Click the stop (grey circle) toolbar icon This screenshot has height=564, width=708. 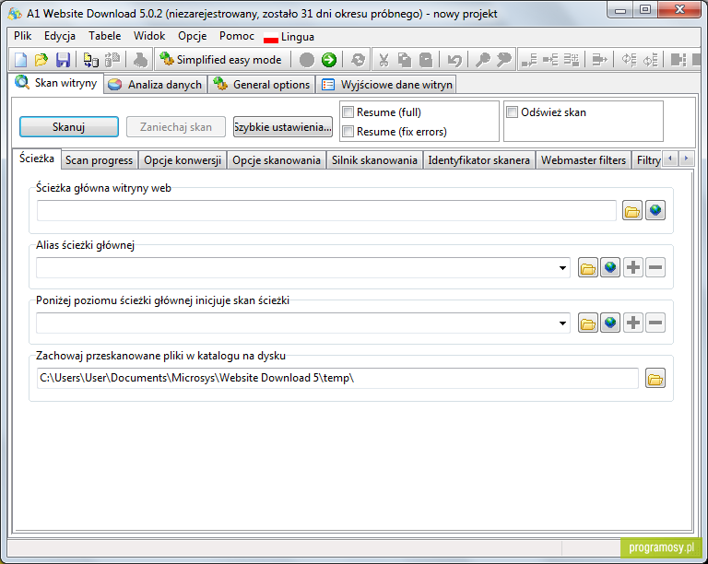[307, 60]
